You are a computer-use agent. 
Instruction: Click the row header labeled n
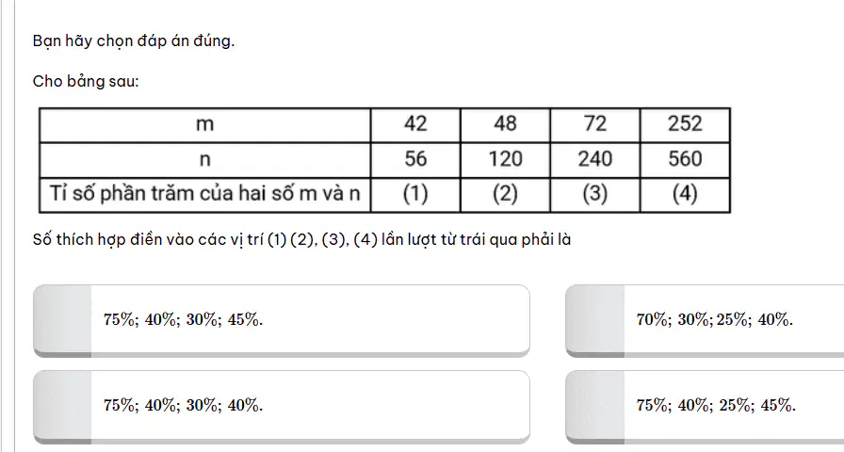click(205, 160)
